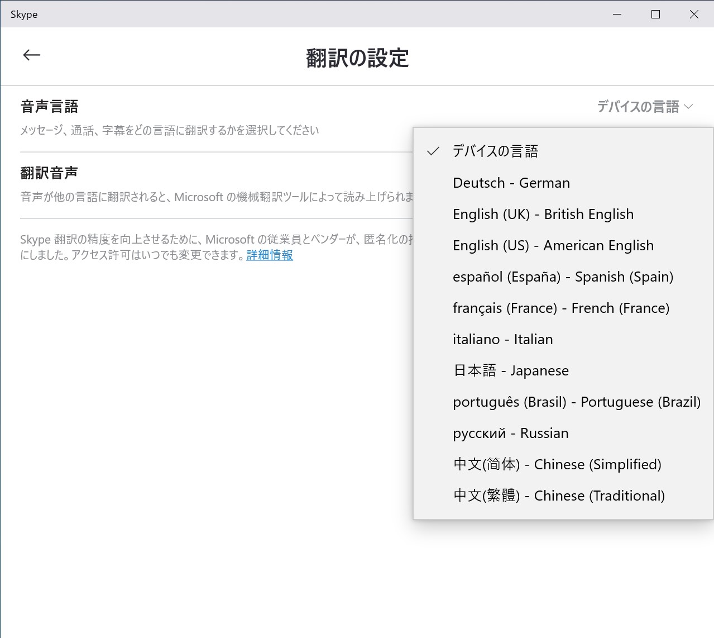Choose 中文(繁體) - Chinese (Traditional)

558,496
